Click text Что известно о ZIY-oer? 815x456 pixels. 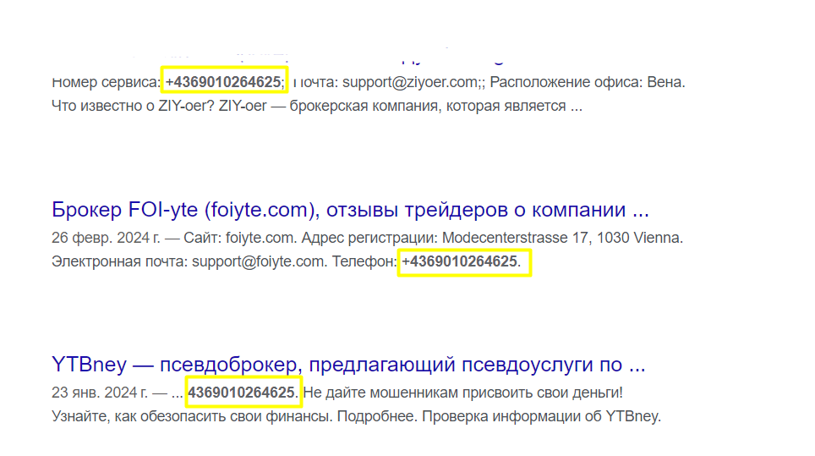point(133,106)
